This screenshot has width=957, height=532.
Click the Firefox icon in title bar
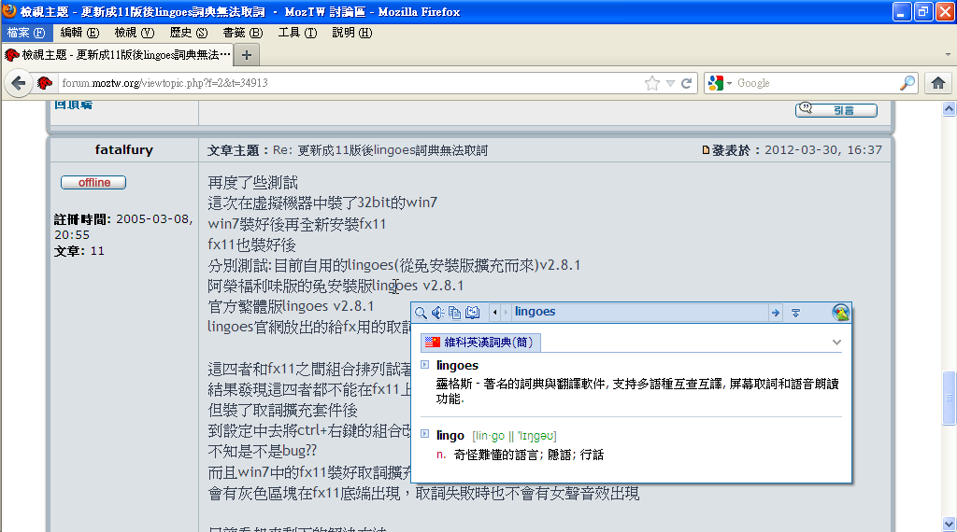(9, 11)
